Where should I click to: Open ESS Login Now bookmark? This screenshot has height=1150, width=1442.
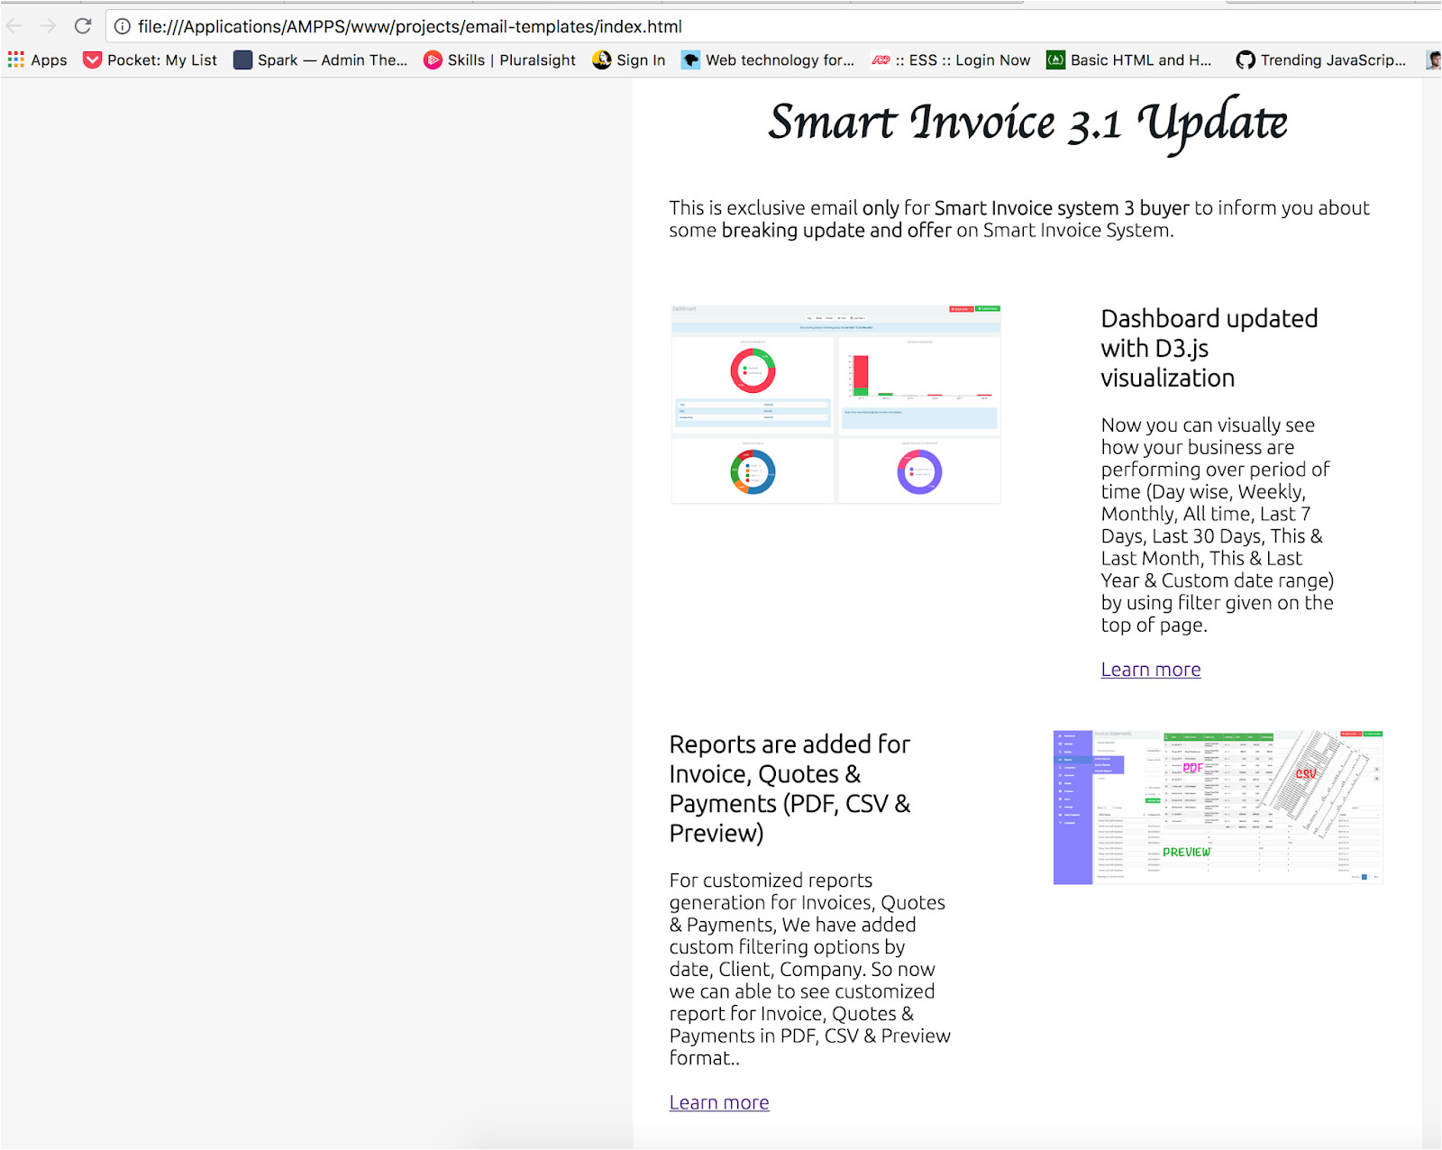(x=952, y=60)
